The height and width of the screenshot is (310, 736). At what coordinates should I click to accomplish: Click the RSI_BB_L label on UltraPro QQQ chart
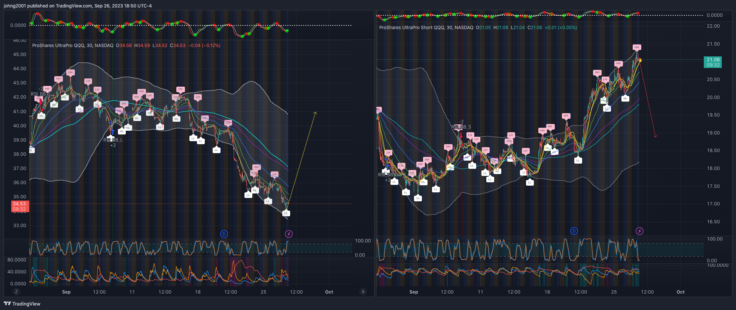tap(113, 140)
